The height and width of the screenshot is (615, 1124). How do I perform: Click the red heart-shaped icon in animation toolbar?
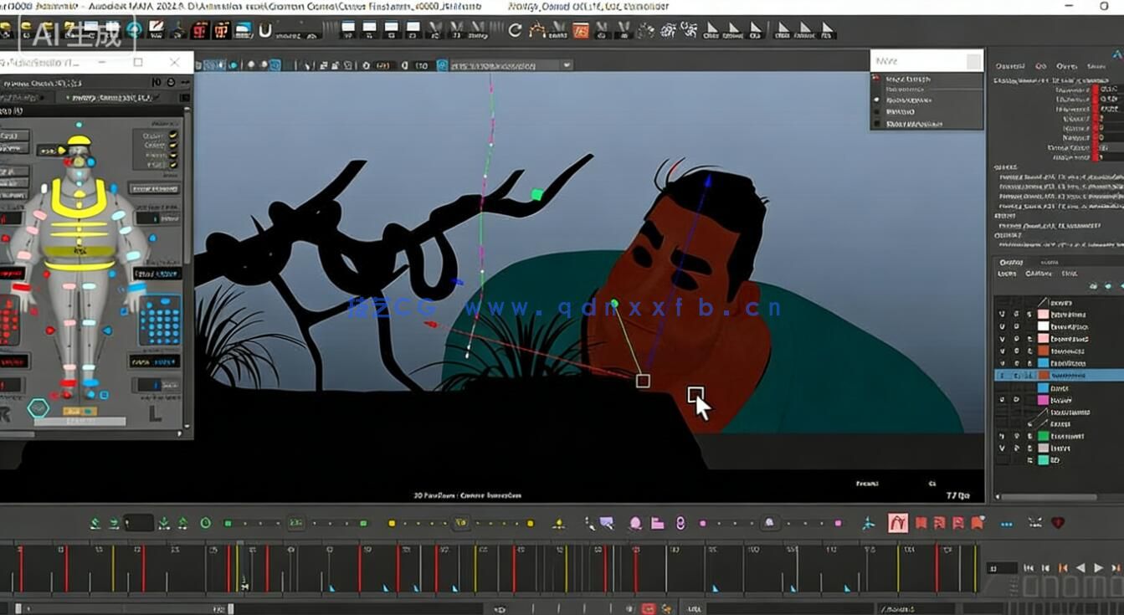(1058, 523)
